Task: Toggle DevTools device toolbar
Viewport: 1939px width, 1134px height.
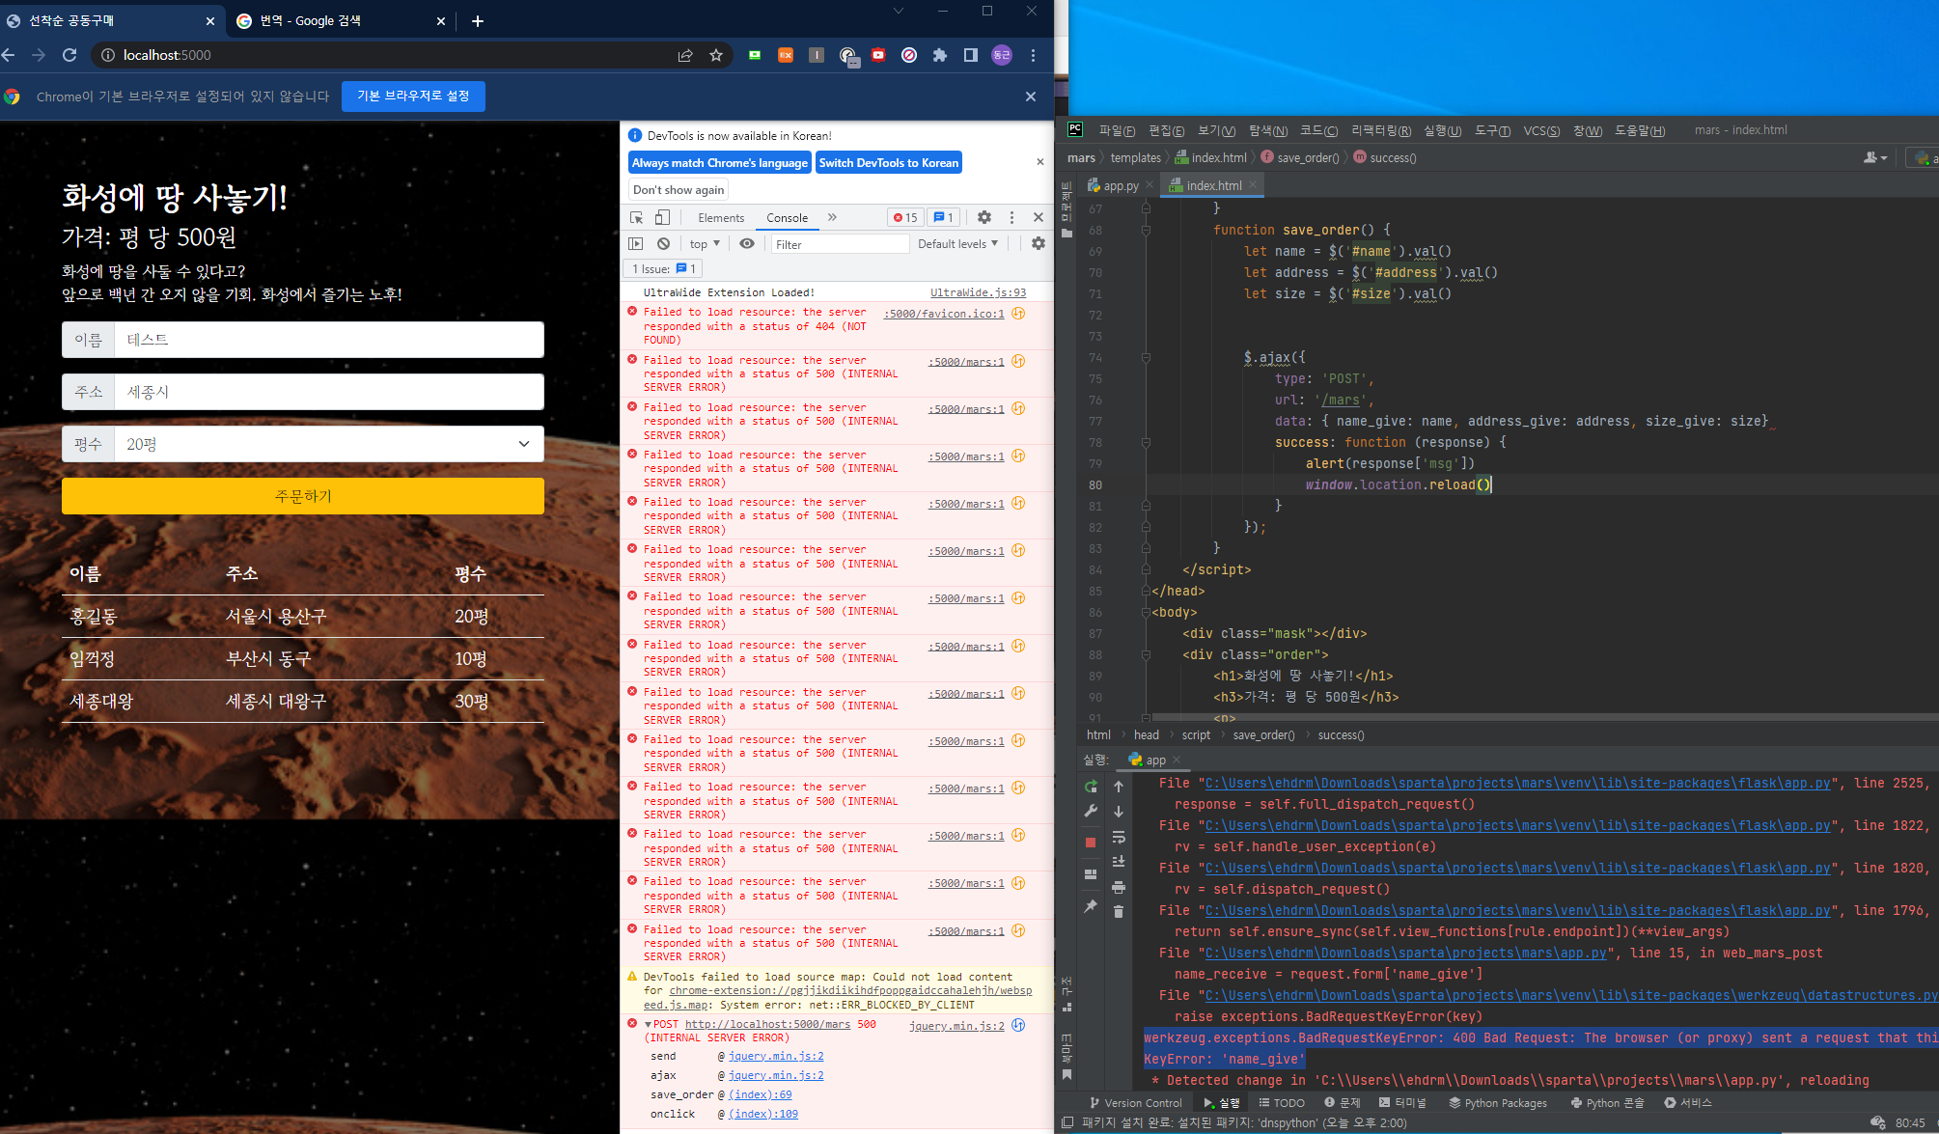Action: click(662, 217)
